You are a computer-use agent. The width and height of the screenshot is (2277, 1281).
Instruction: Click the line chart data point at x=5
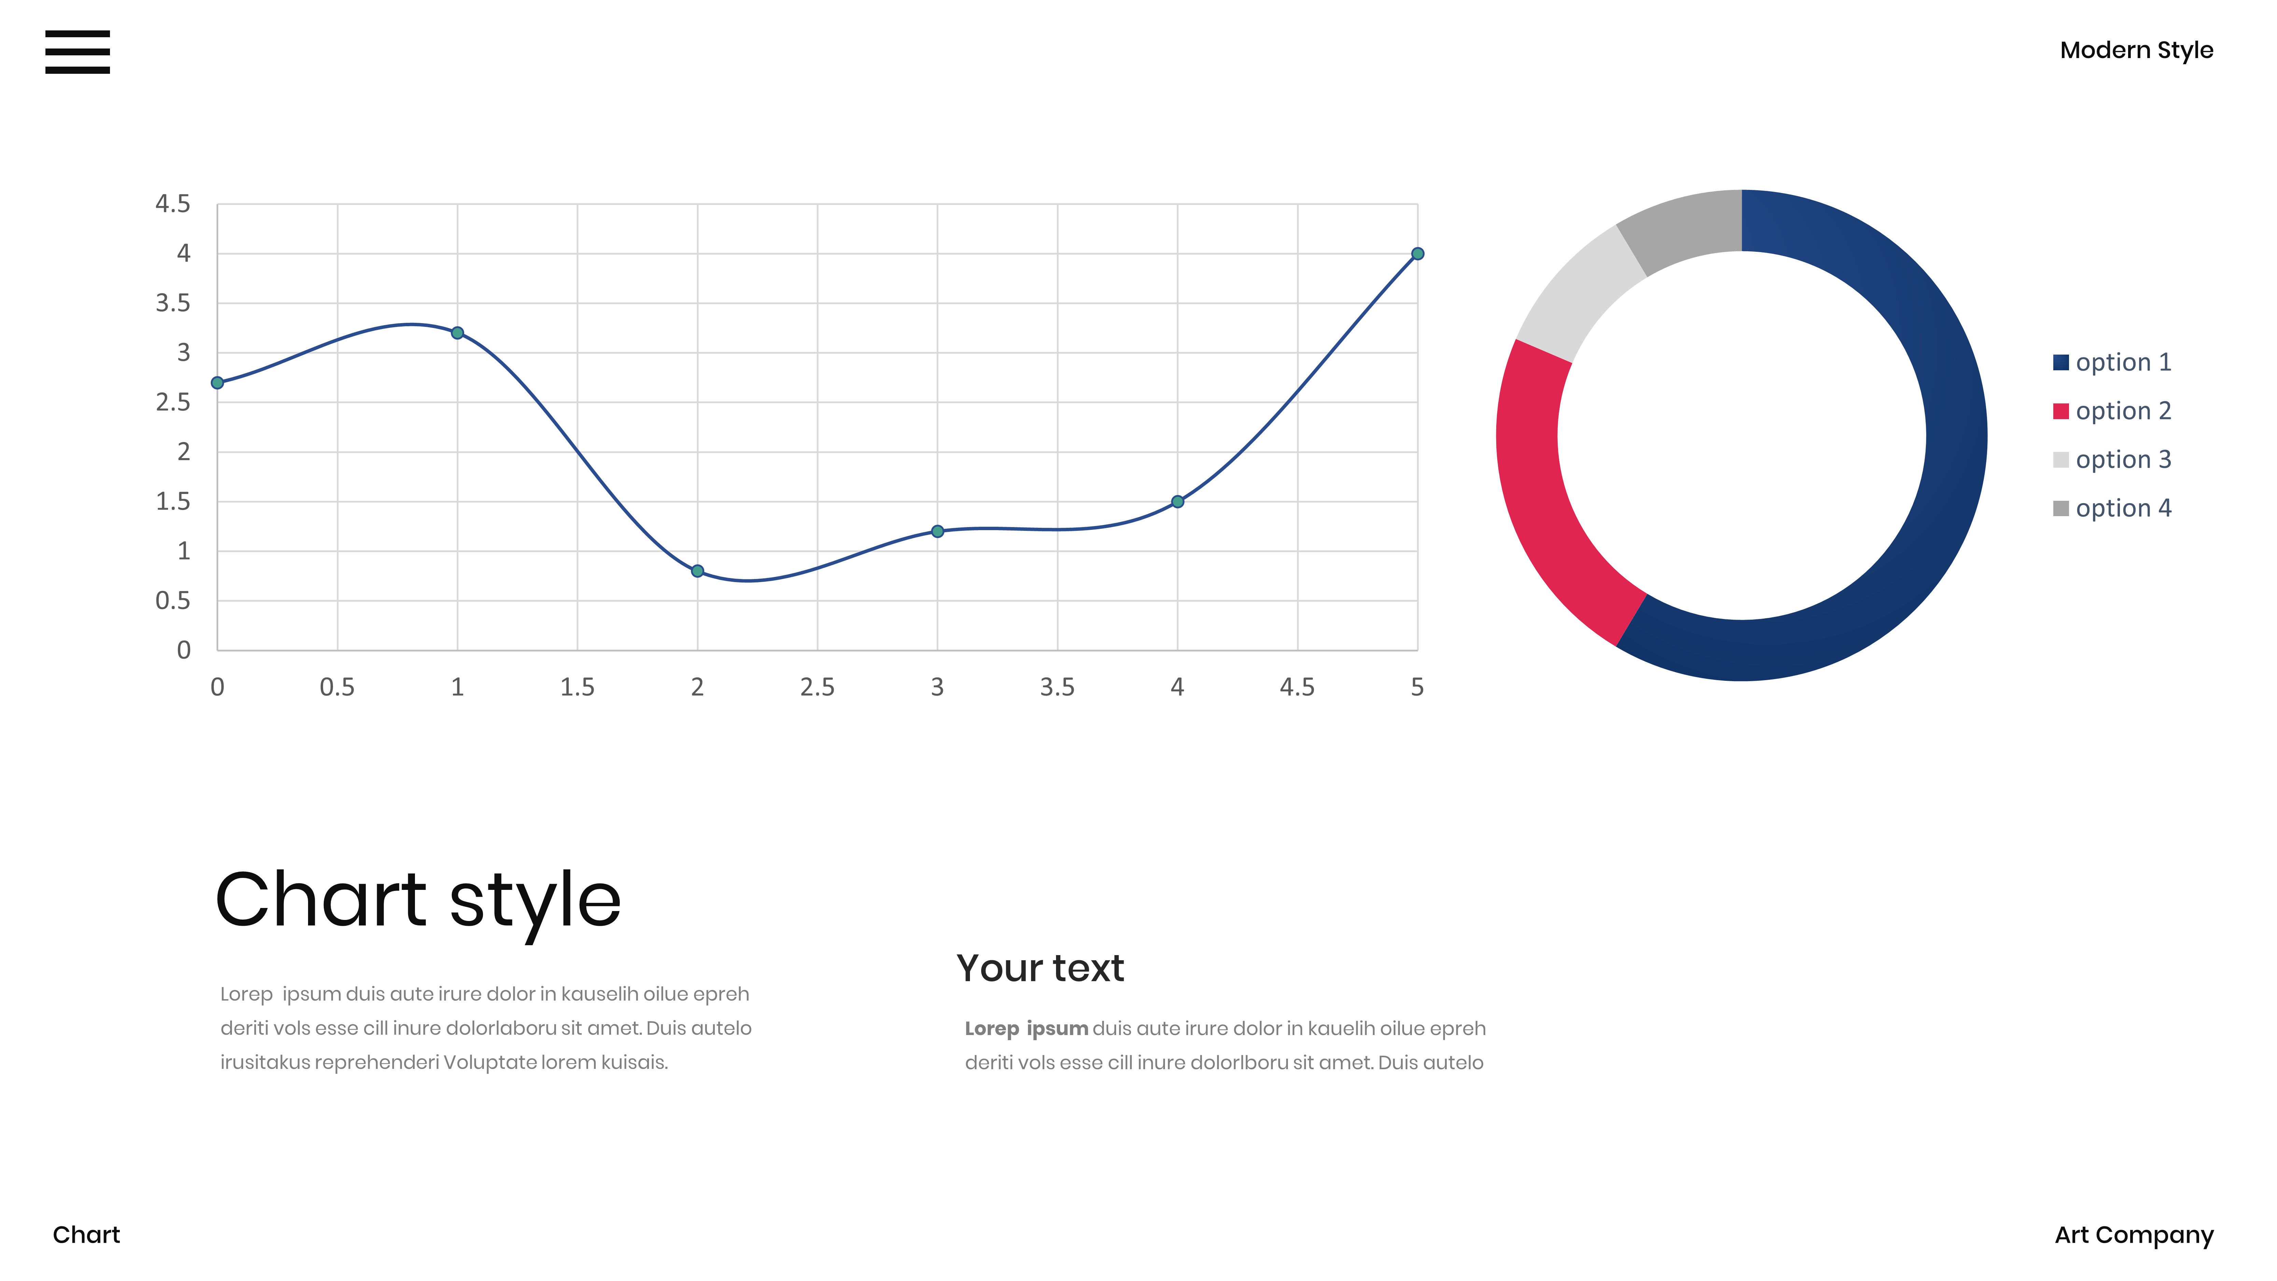coord(1417,254)
